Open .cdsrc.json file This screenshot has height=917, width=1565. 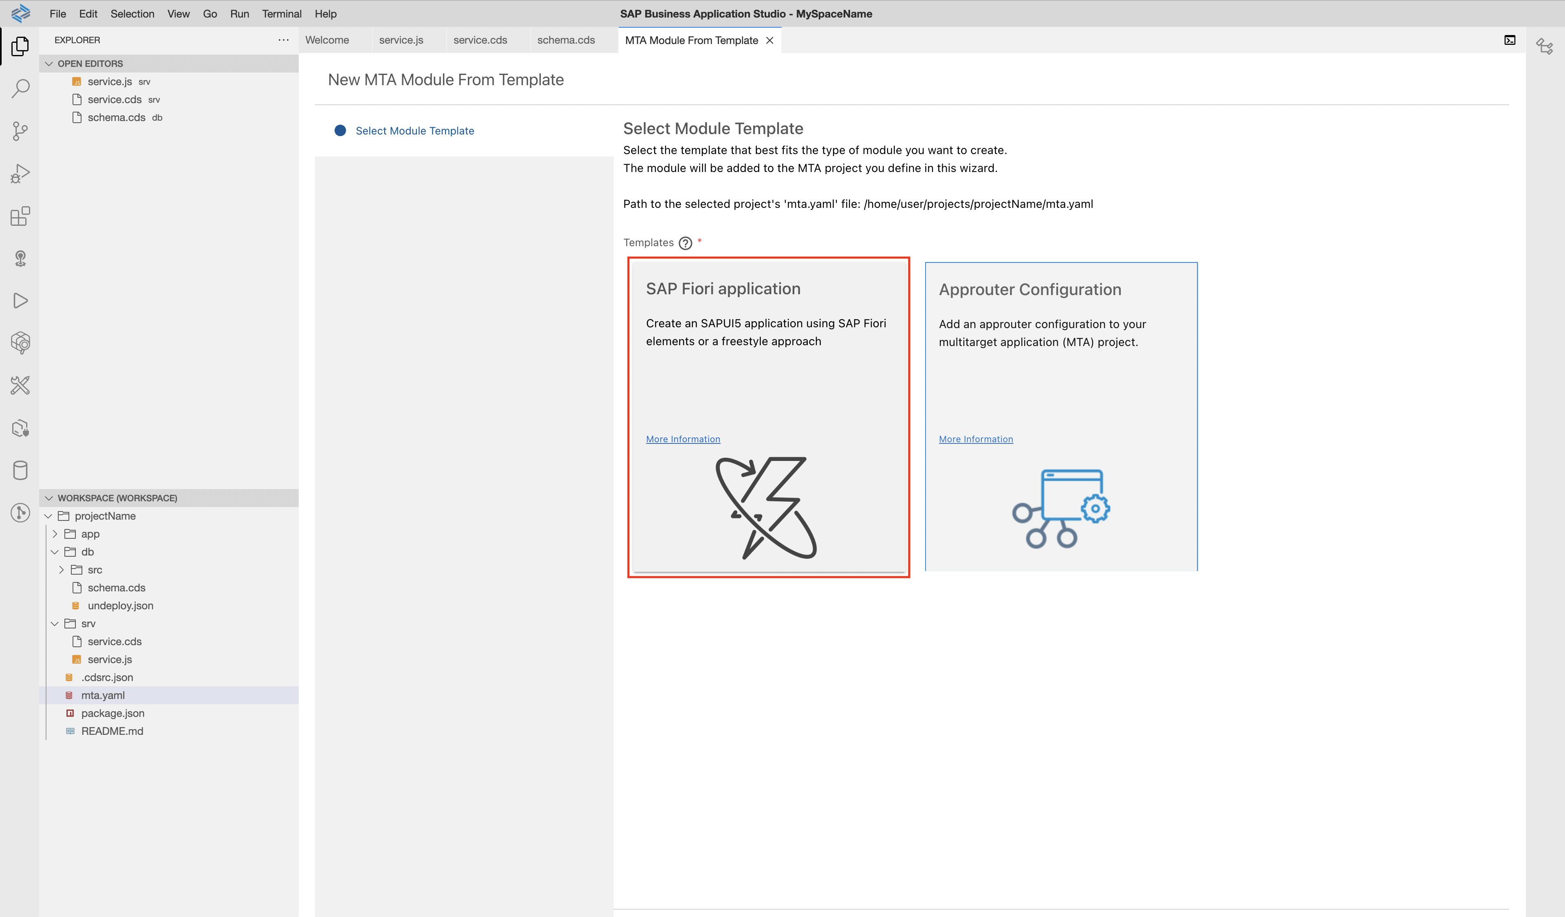(x=169, y=677)
